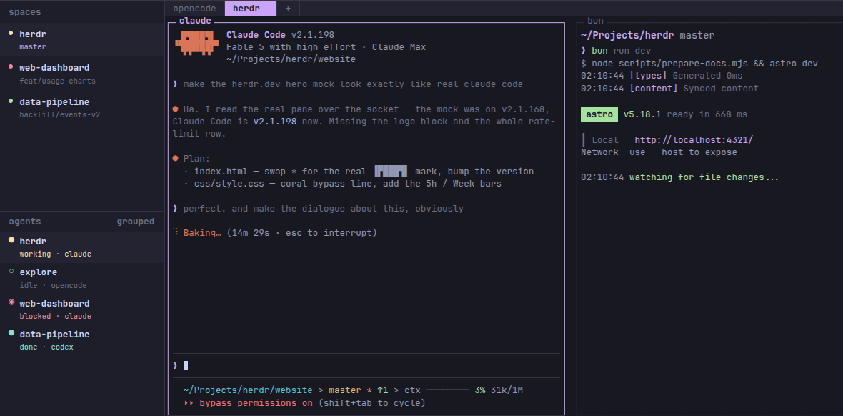The height and width of the screenshot is (416, 843).
Task: Click teal done dot beside data-pipeline agent
Action: (x=11, y=333)
